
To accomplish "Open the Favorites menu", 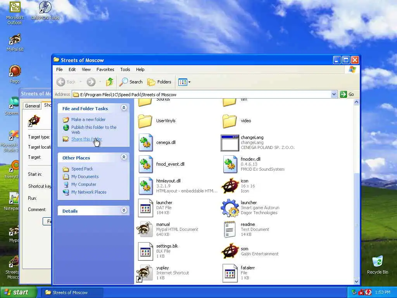I will point(105,69).
